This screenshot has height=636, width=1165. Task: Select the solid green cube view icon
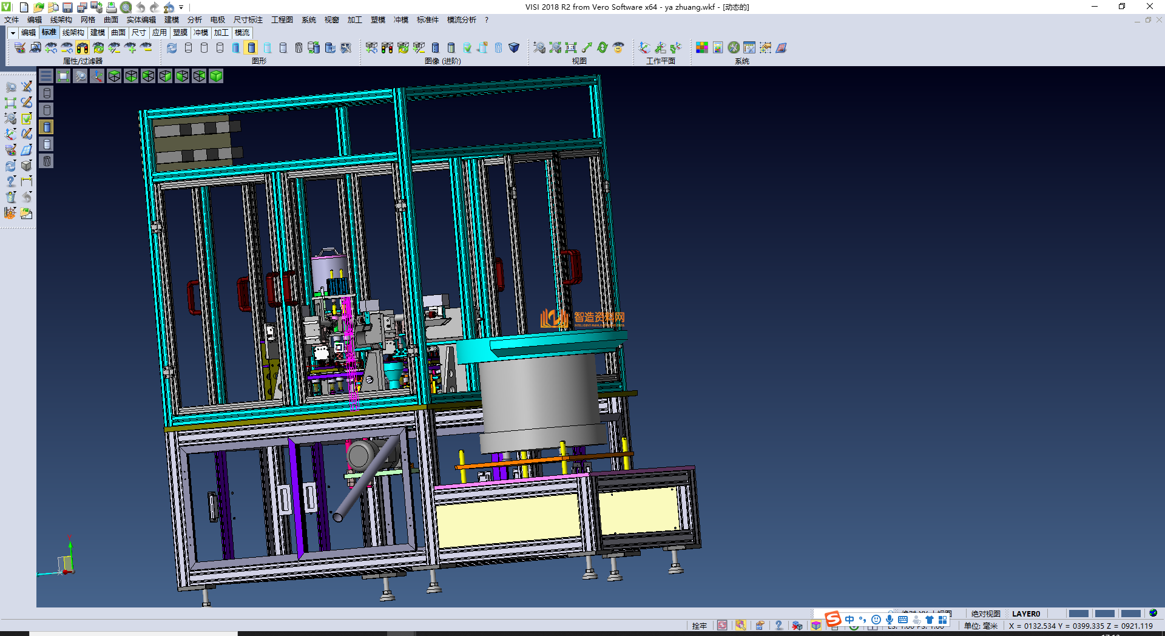coord(216,76)
